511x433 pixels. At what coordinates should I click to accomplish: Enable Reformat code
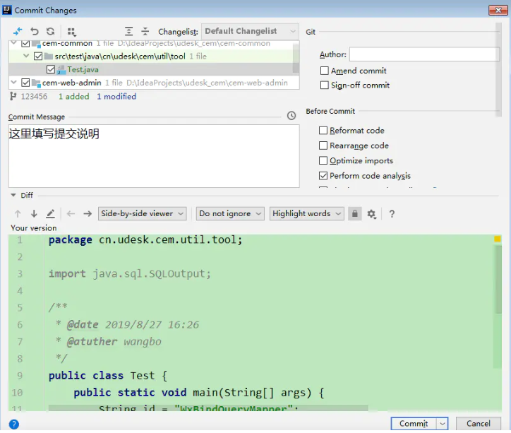(x=323, y=131)
